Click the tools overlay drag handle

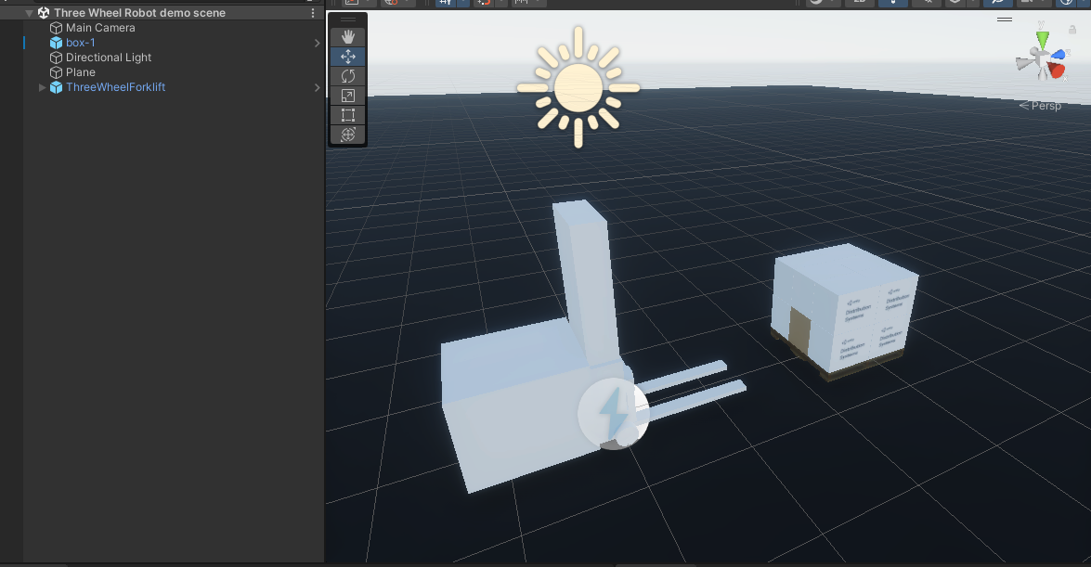pyautogui.click(x=348, y=19)
